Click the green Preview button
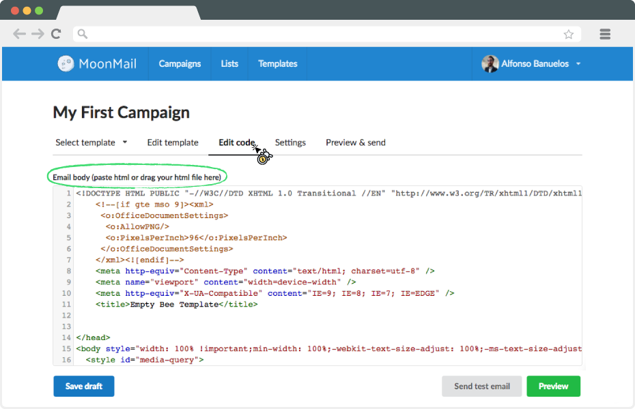This screenshot has height=409, width=635. (553, 386)
